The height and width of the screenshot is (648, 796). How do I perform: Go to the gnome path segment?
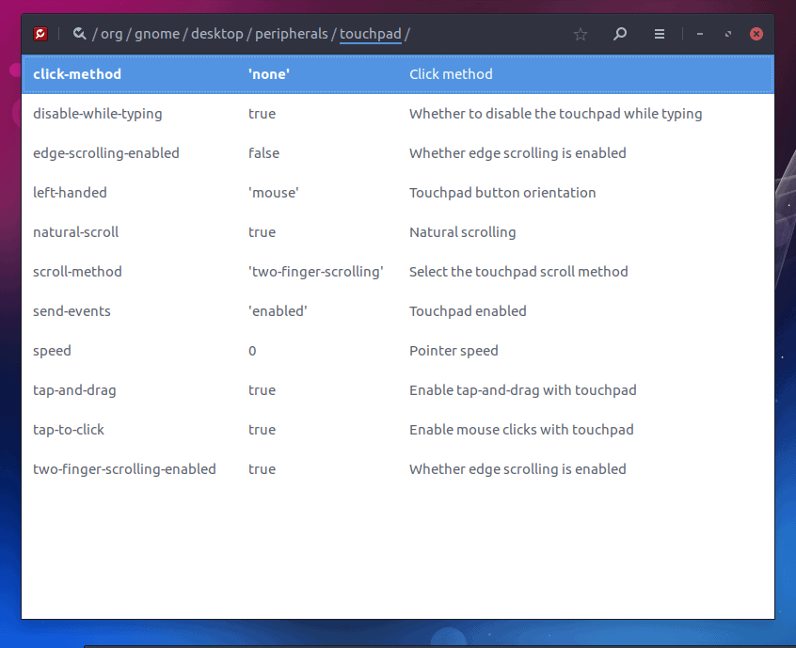point(157,34)
